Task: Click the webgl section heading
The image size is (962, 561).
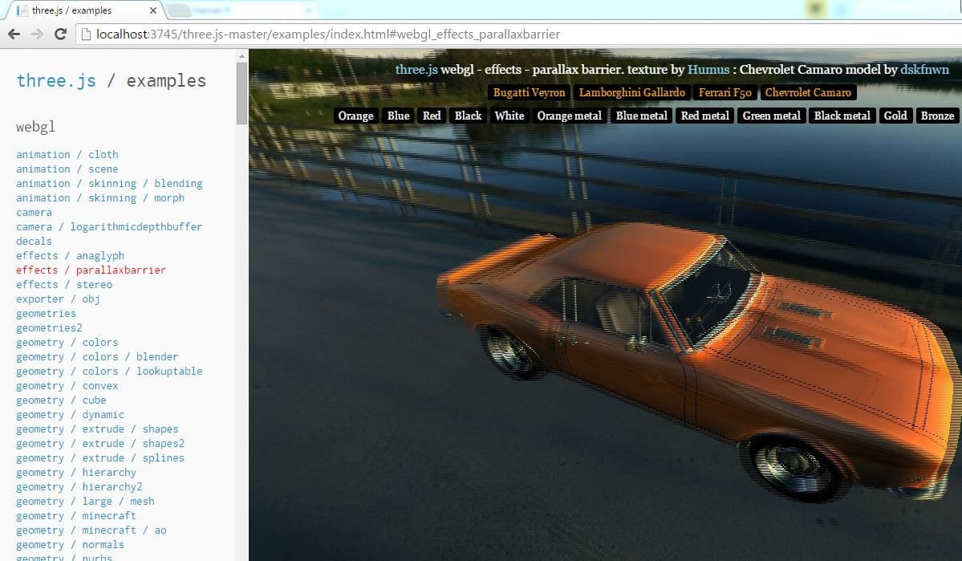Action: pyautogui.click(x=35, y=127)
